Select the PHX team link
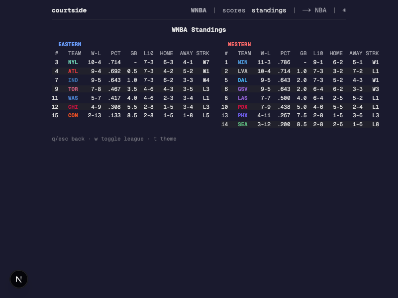 coord(242,115)
